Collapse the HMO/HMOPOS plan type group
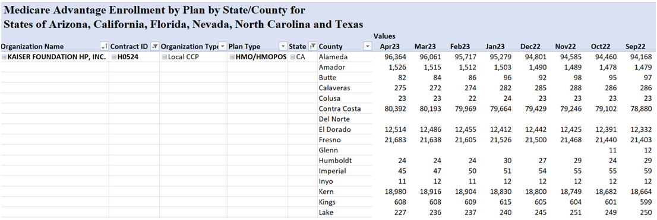 pyautogui.click(x=232, y=57)
